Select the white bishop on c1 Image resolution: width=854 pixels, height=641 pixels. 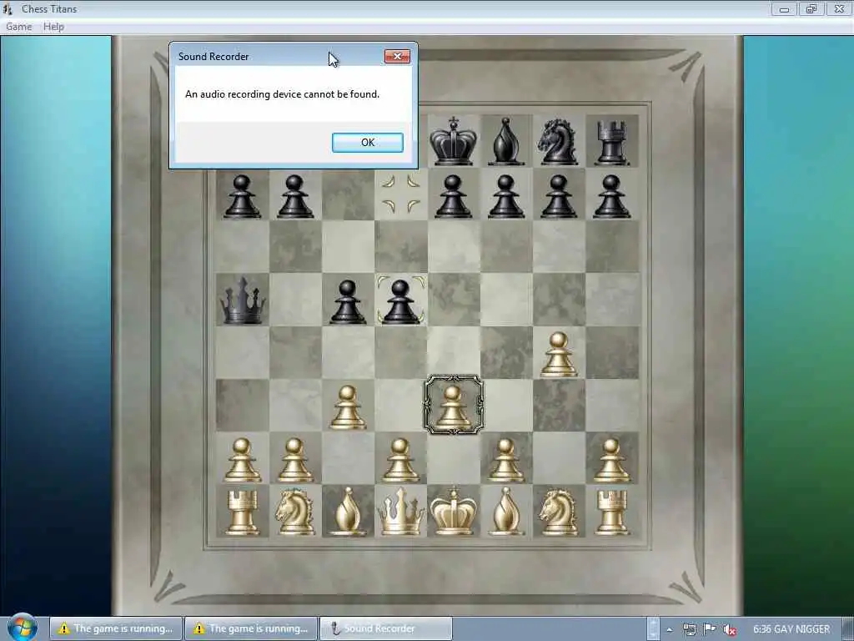[x=348, y=512]
